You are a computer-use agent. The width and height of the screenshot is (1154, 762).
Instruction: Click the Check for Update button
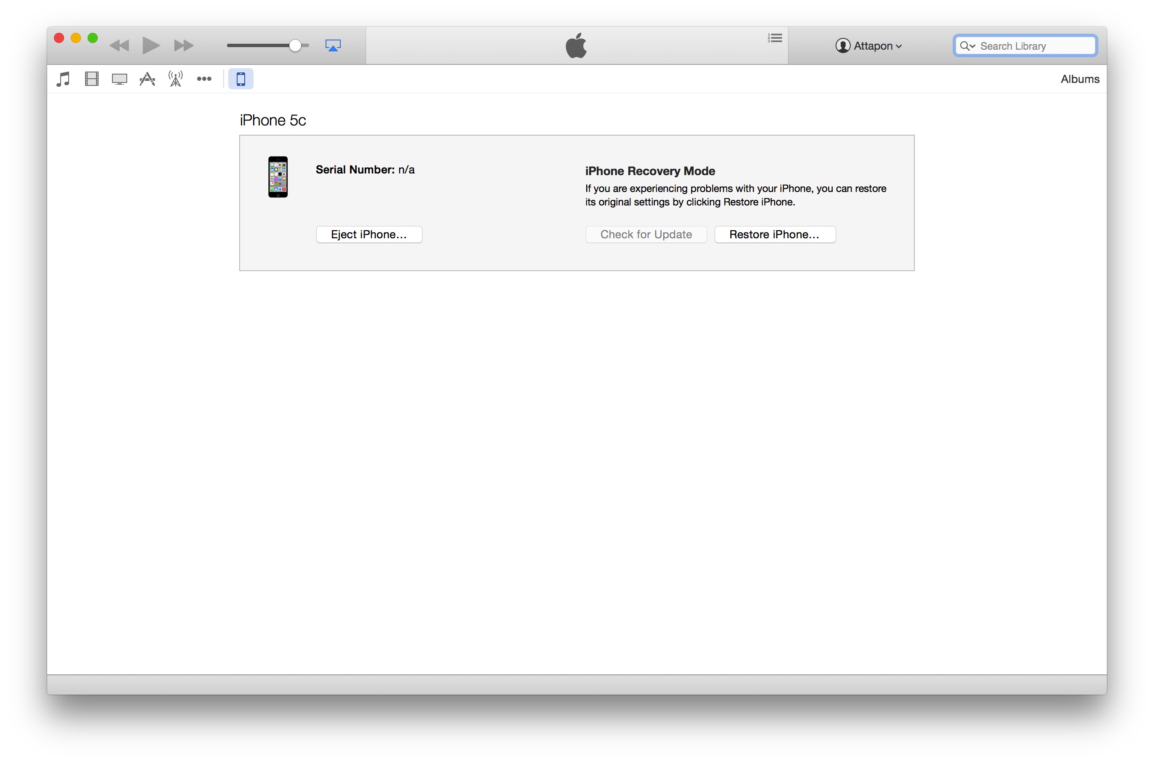point(646,234)
